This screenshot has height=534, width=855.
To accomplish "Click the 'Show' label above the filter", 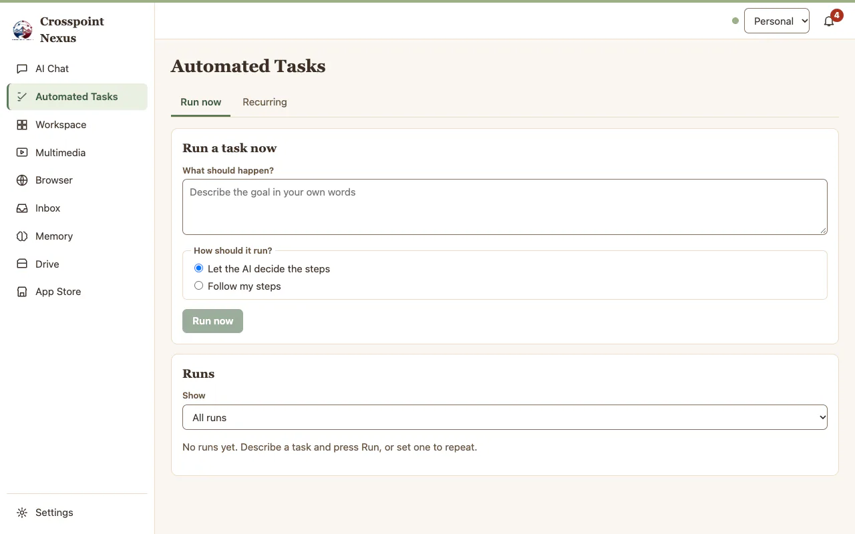I will point(194,396).
